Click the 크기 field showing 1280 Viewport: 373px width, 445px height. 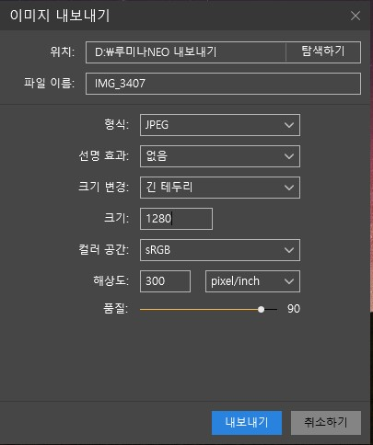pyautogui.click(x=176, y=219)
